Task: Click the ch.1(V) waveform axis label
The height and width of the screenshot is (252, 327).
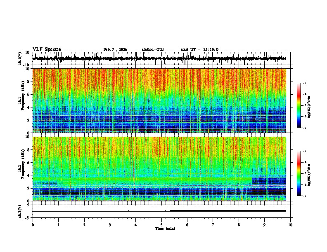Action: click(x=20, y=58)
